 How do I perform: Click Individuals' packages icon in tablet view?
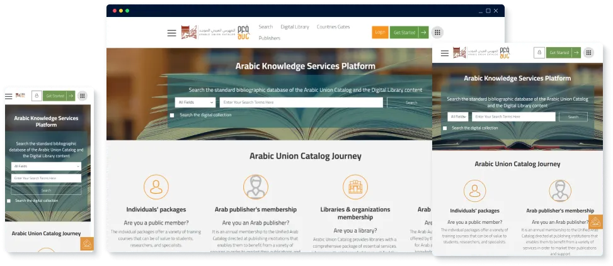click(474, 191)
